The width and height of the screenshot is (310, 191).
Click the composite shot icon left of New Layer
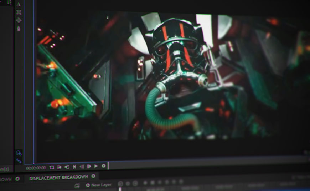77,186
